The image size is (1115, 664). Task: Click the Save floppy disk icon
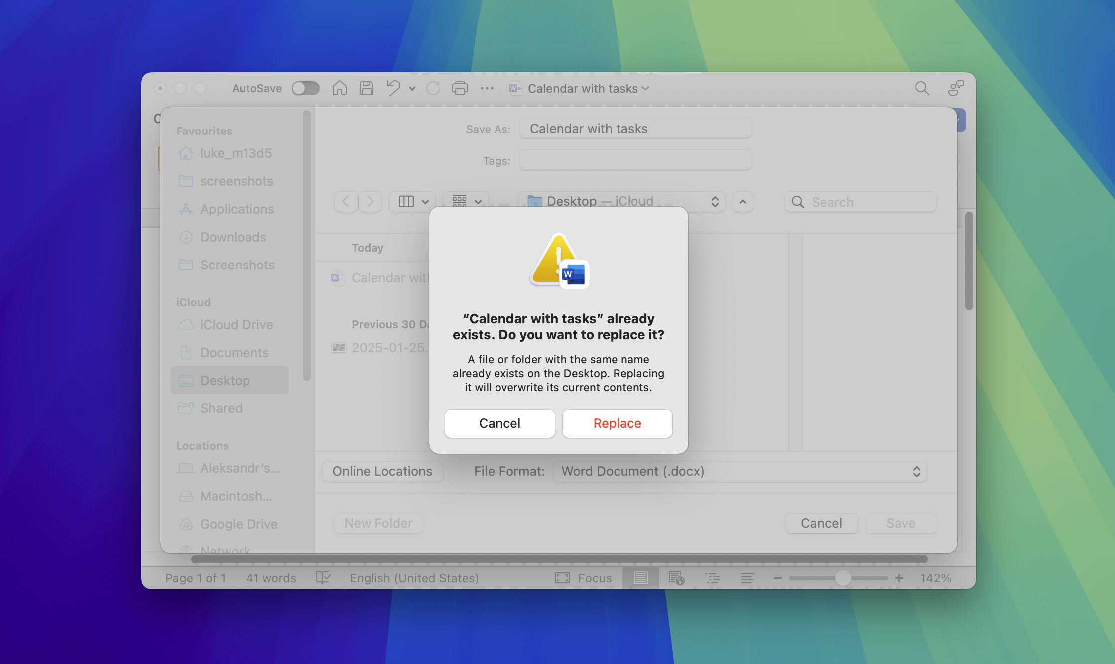pyautogui.click(x=367, y=88)
